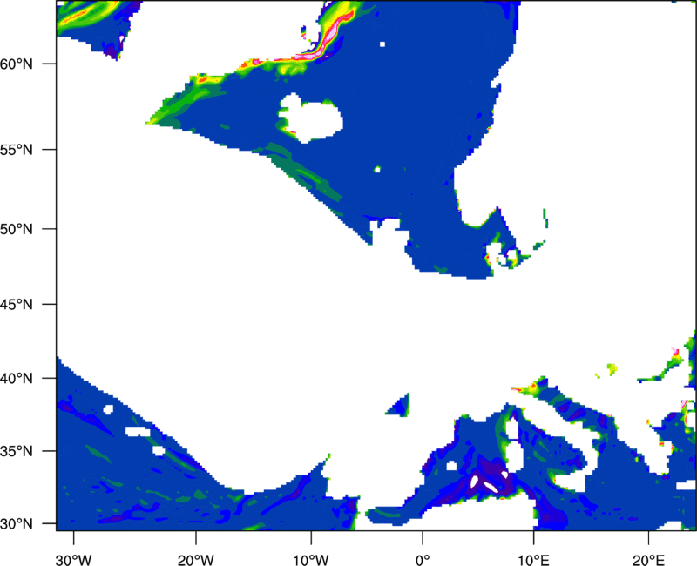
Task: Click the 20°W longitude label
Action: pyautogui.click(x=195, y=560)
